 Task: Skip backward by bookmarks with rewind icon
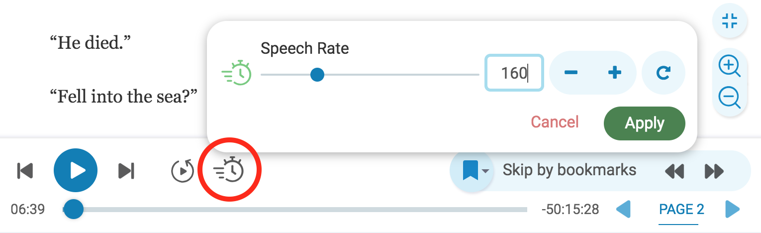[674, 171]
